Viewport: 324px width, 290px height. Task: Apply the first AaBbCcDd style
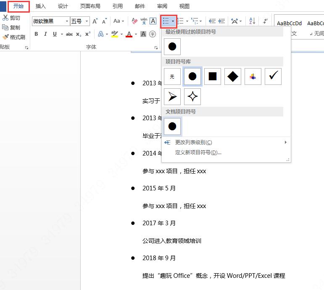(x=289, y=24)
